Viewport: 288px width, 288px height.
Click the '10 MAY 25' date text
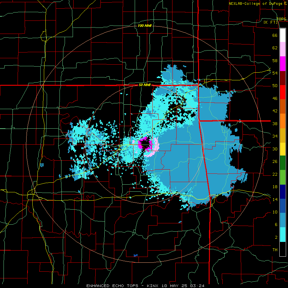point(175,286)
